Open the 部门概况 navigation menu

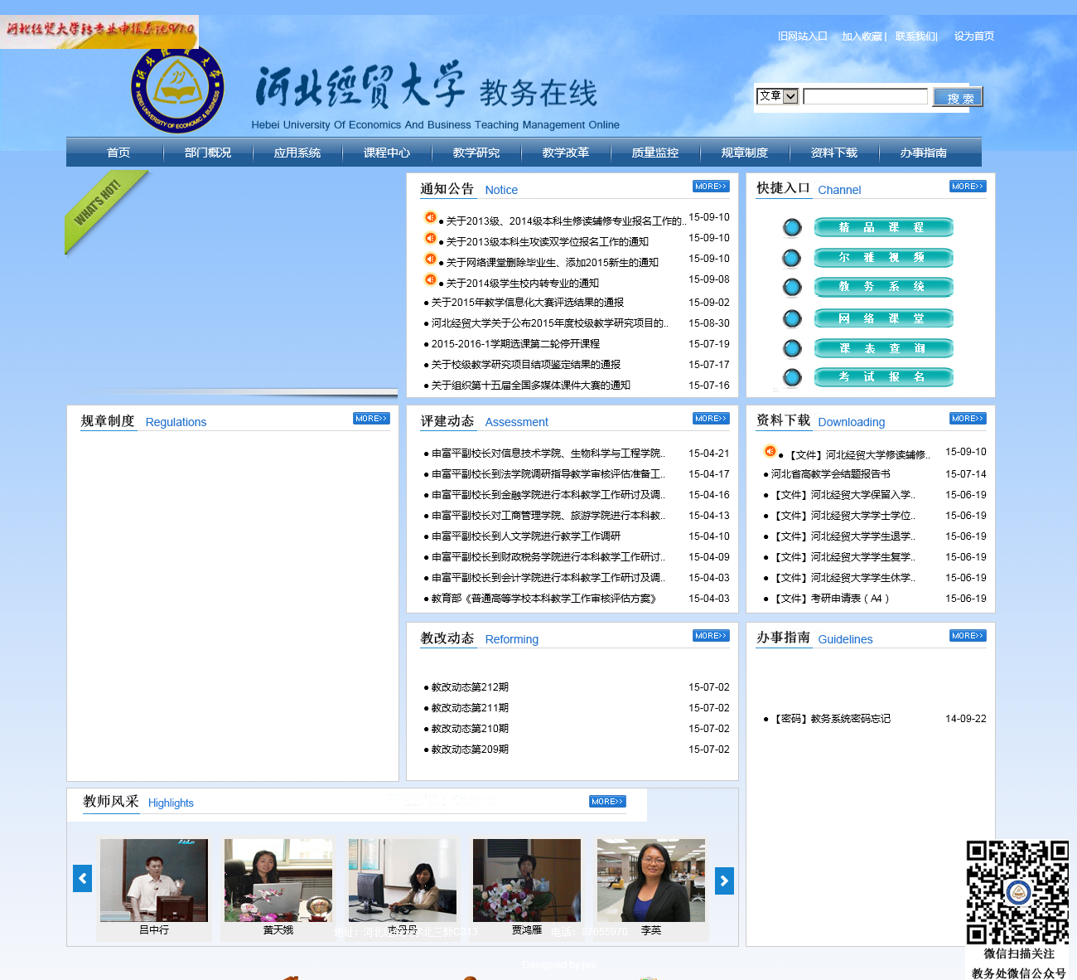(x=208, y=153)
